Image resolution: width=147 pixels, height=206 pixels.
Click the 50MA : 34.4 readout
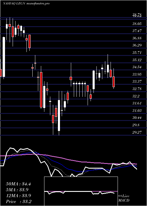point(18,184)
